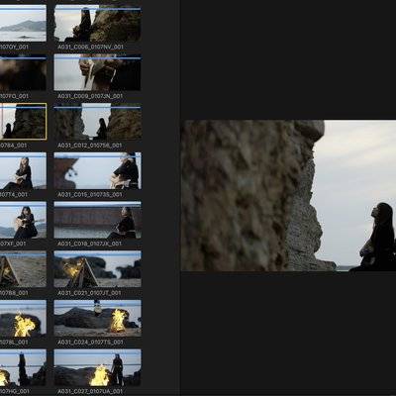396x396 pixels.
Task: Select the standing guitarist clip ending XF_001
Action: point(23,220)
